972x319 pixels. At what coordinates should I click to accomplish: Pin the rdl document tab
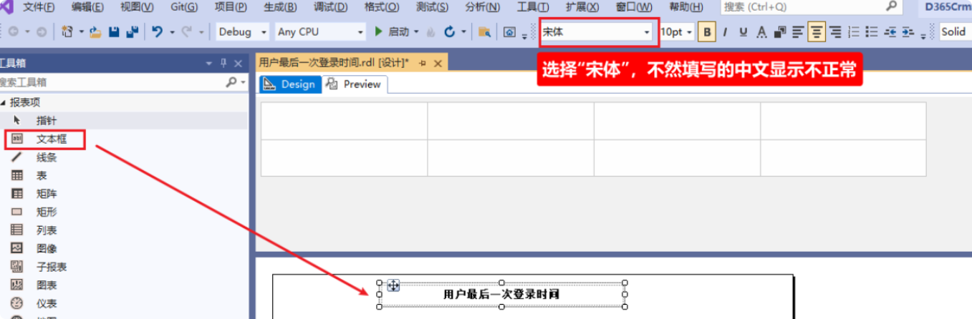(423, 64)
